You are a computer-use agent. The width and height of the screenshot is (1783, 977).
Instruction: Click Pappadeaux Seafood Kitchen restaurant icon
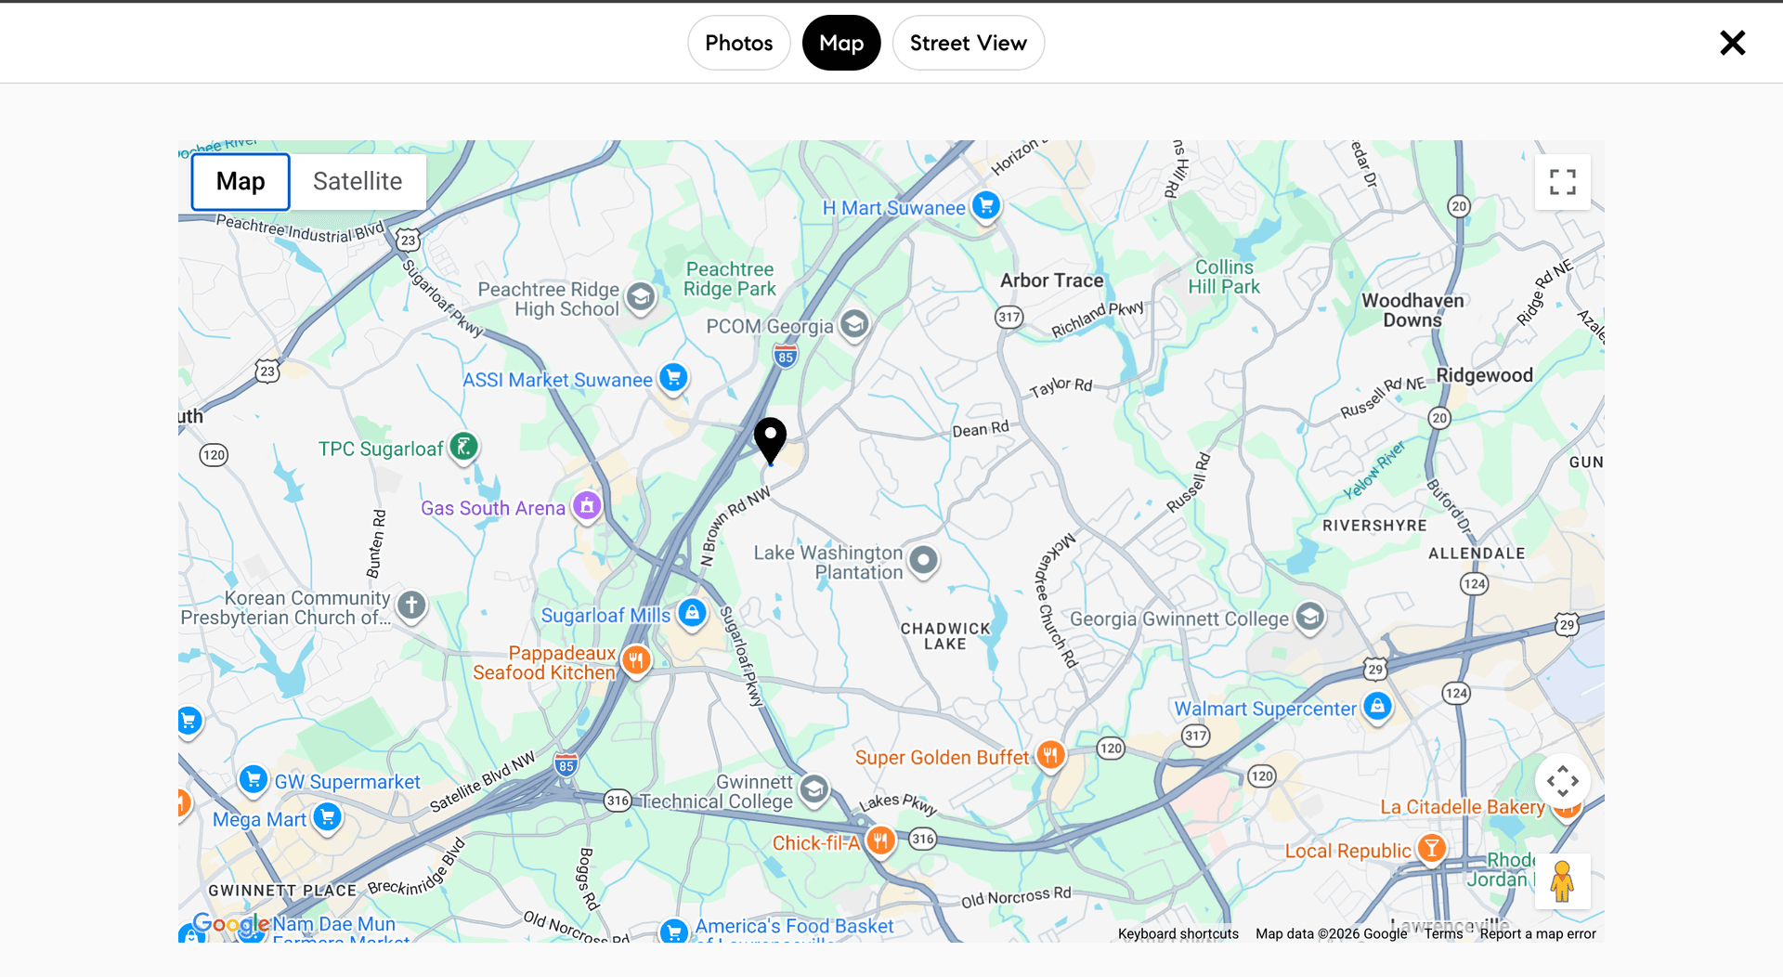[636, 660]
